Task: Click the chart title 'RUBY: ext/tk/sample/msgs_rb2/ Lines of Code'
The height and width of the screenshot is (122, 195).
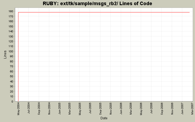Action: (97, 4)
